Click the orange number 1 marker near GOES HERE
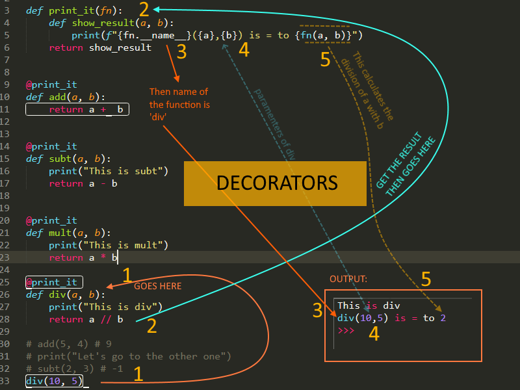The image size is (520, 390). coord(127,275)
